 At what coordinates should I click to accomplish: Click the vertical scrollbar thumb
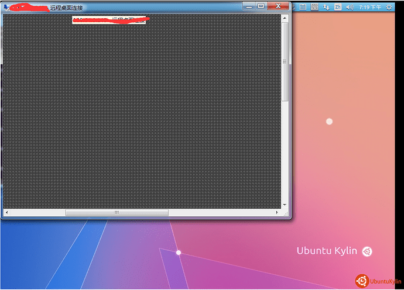point(285,61)
